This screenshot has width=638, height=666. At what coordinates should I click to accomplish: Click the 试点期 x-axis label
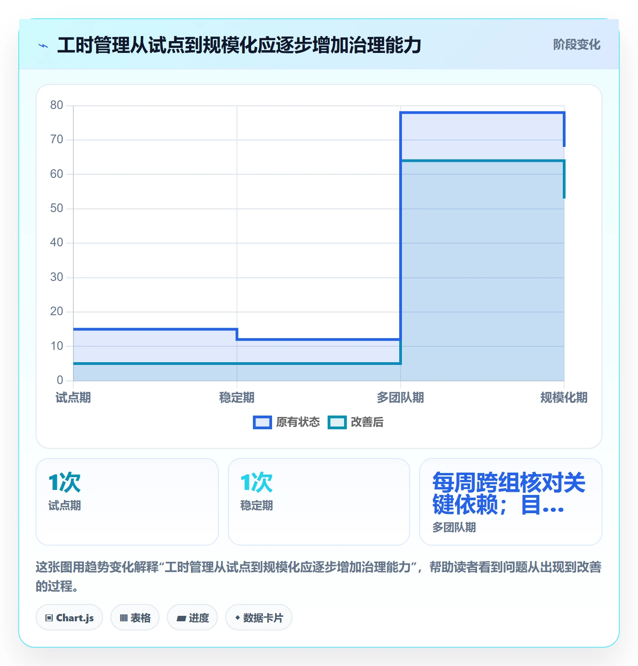coord(73,398)
